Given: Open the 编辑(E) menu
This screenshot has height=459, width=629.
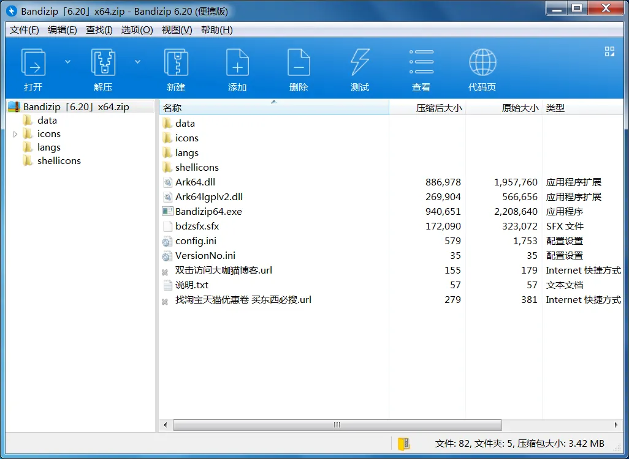Looking at the screenshot, I should pyautogui.click(x=62, y=30).
